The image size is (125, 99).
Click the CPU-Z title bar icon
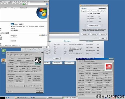(7, 53)
